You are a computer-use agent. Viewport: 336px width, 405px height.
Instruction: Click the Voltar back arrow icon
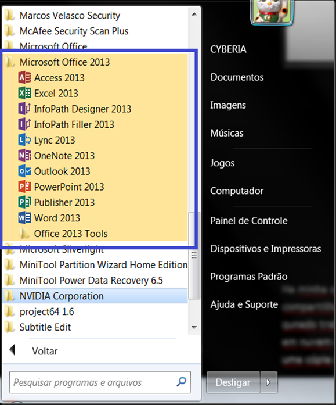12,350
